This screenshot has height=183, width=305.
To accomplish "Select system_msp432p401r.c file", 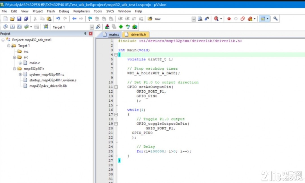I will [47, 75].
